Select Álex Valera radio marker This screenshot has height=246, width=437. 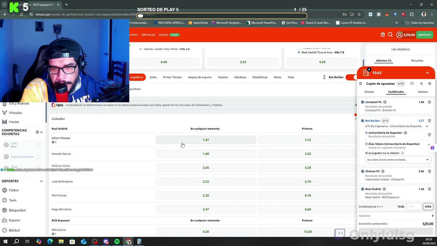click(x=366, y=144)
